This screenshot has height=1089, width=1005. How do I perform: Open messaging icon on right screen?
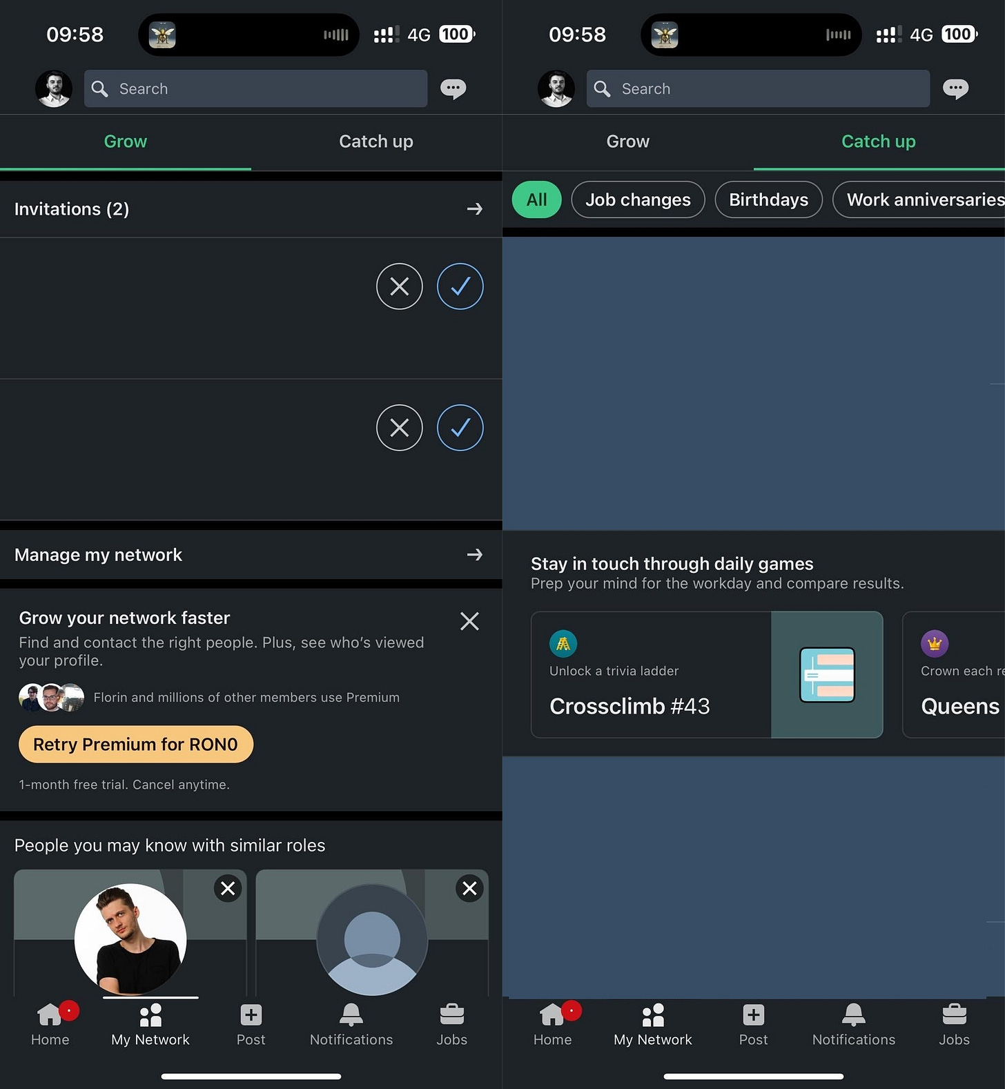[956, 88]
